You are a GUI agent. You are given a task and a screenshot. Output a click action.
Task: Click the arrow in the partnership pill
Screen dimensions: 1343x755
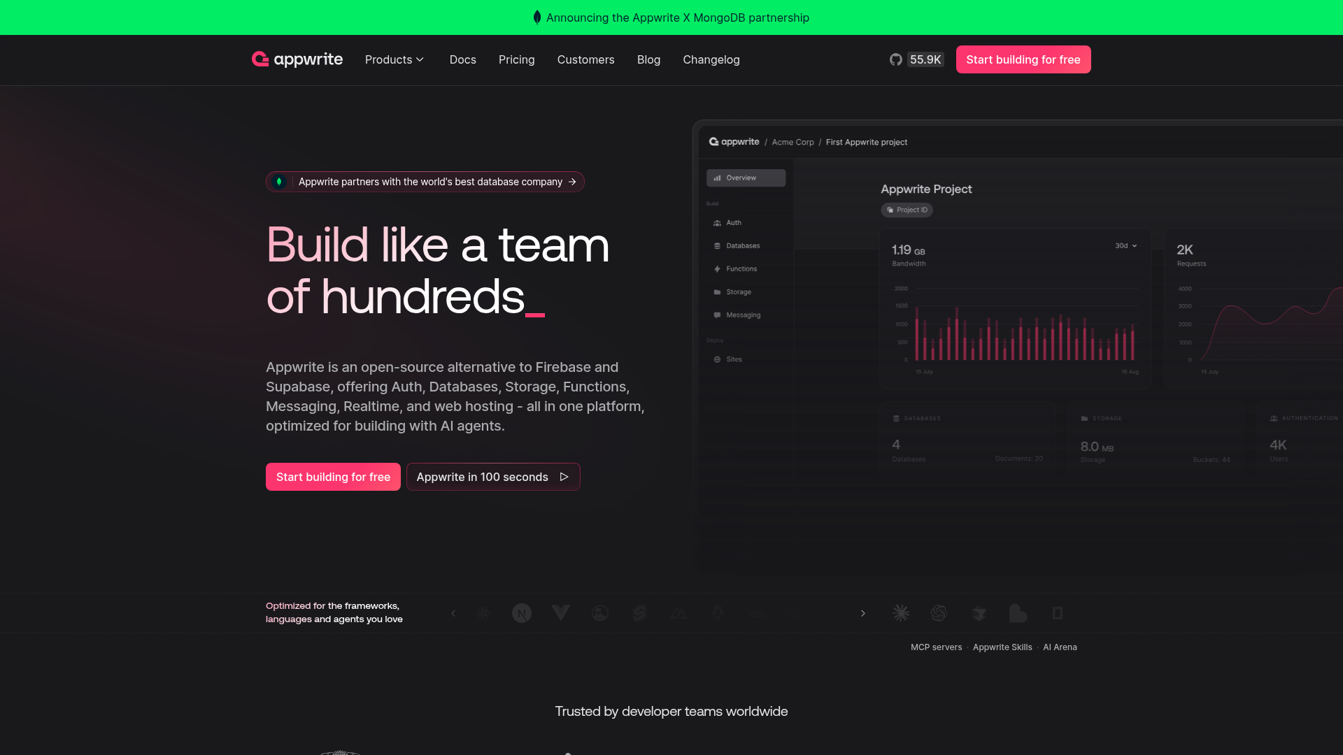(x=572, y=182)
